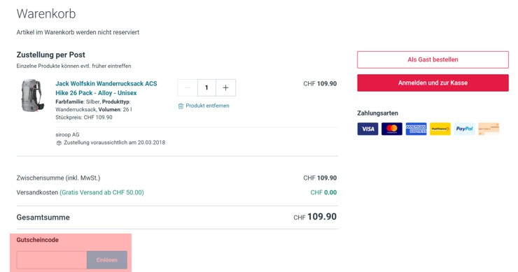Redeem voucher with Einlösen button
The image size is (518, 272).
coord(107,260)
